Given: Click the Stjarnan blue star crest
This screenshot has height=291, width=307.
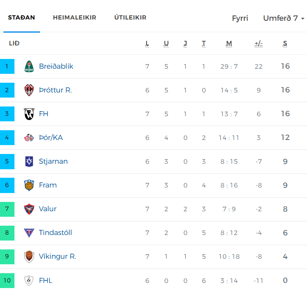Looking at the screenshot, I should click(29, 162).
